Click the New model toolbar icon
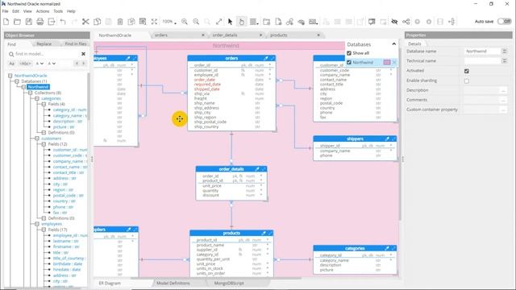This screenshot has height=290, width=516. (x=6, y=22)
